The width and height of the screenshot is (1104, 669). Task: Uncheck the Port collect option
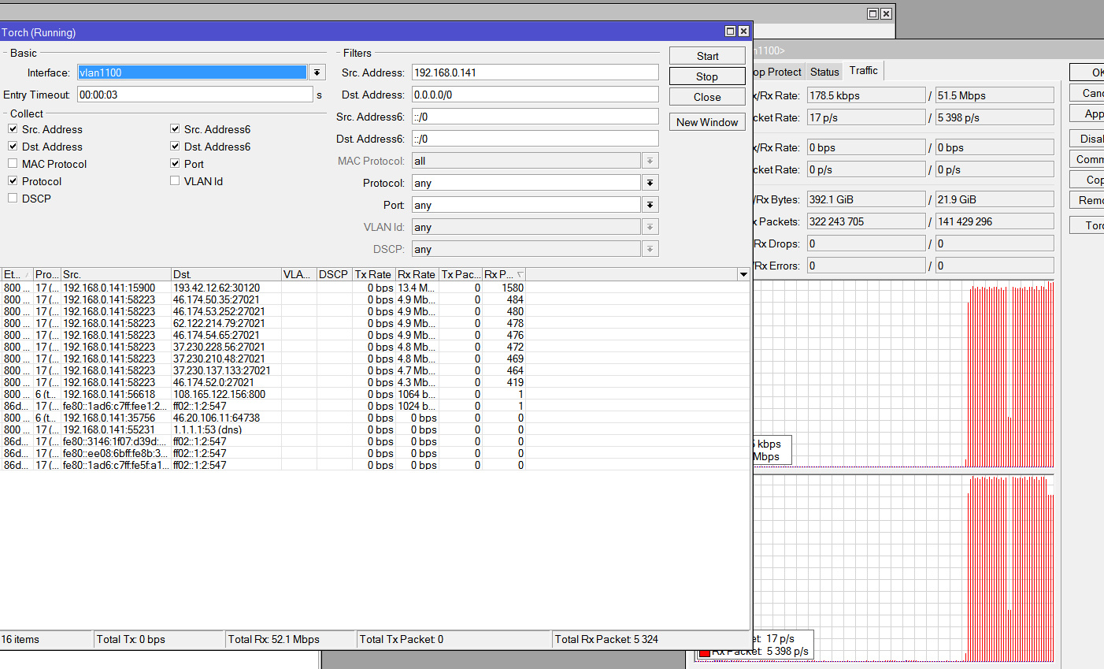(x=175, y=164)
